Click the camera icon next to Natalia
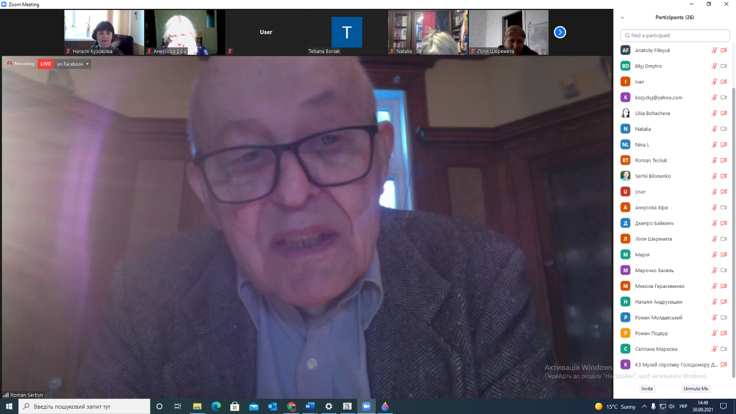736x414 pixels. (x=724, y=129)
